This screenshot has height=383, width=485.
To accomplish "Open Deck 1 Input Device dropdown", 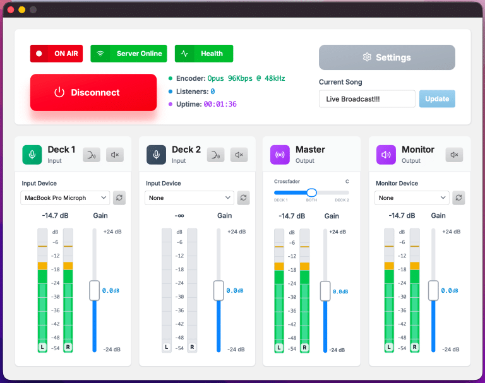I will coord(66,198).
